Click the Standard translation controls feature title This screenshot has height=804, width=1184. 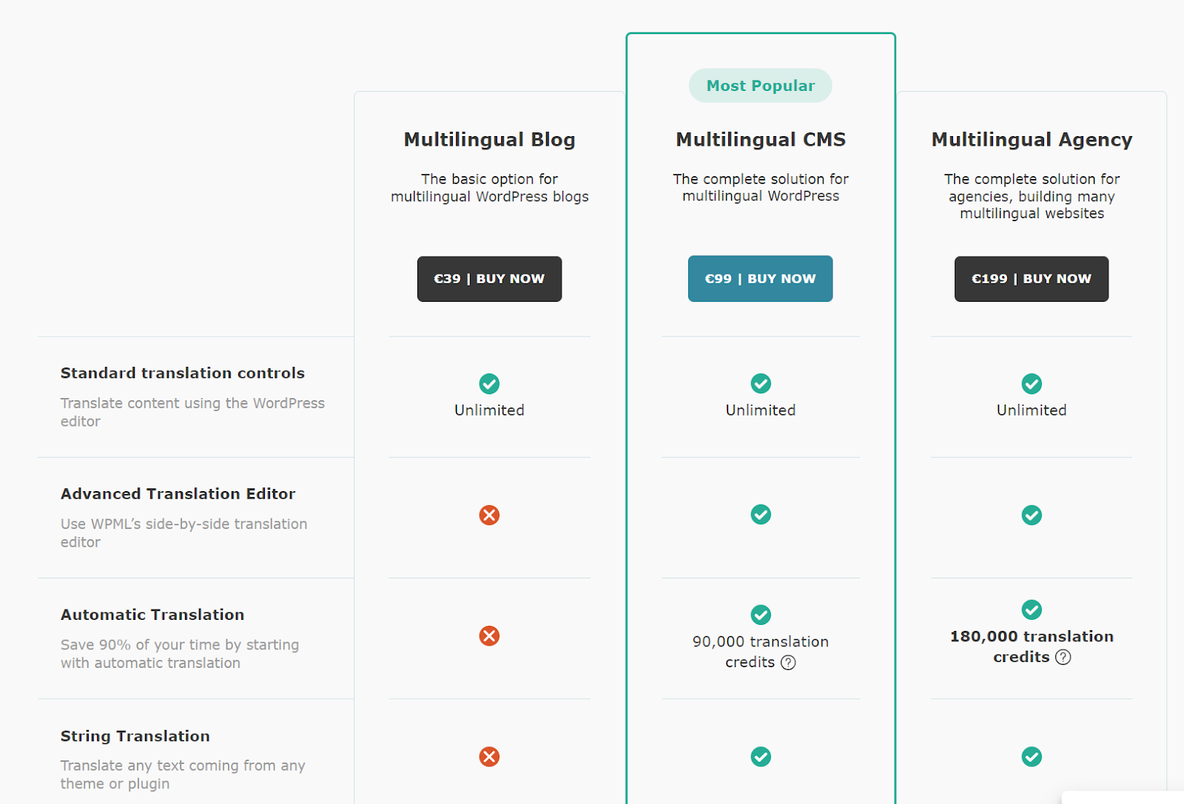(182, 373)
